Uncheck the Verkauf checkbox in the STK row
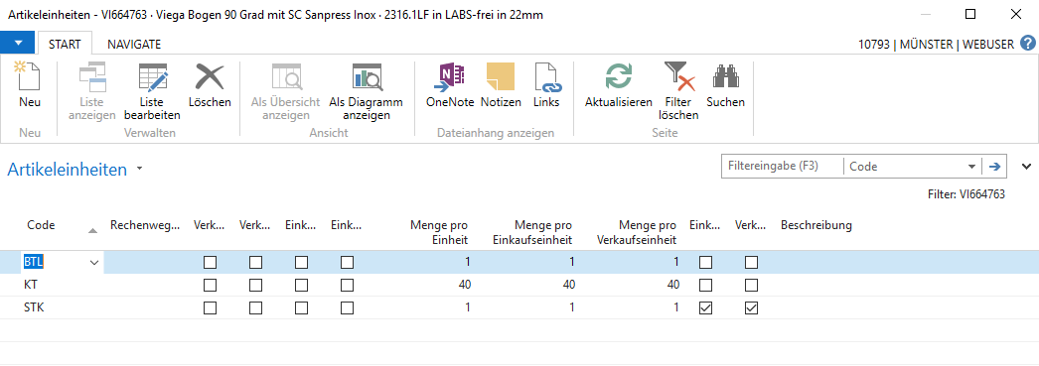Image resolution: width=1039 pixels, height=366 pixels. pyautogui.click(x=751, y=307)
